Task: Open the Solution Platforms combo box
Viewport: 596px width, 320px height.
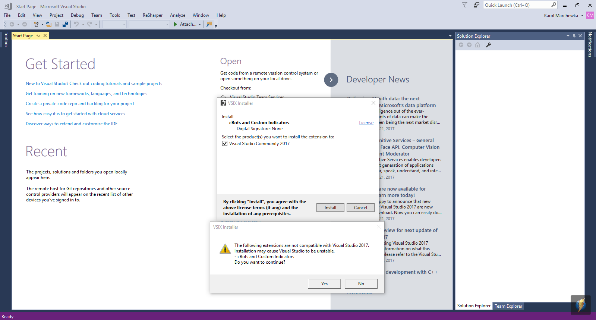Action: [x=149, y=24]
